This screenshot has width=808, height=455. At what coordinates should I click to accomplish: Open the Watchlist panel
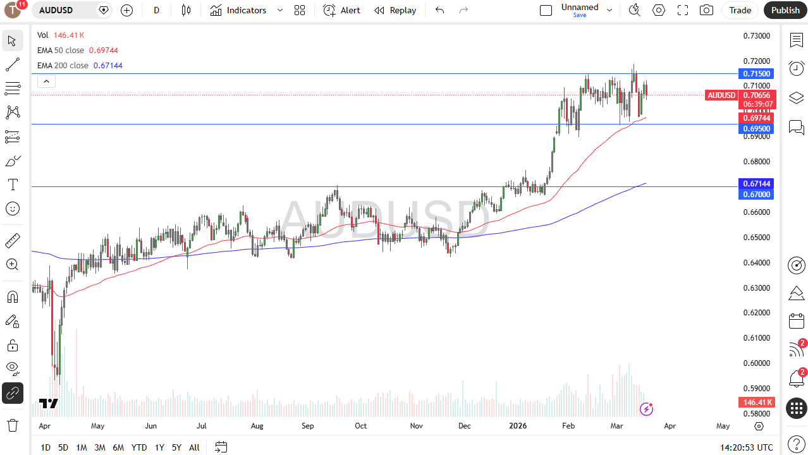pyautogui.click(x=796, y=39)
